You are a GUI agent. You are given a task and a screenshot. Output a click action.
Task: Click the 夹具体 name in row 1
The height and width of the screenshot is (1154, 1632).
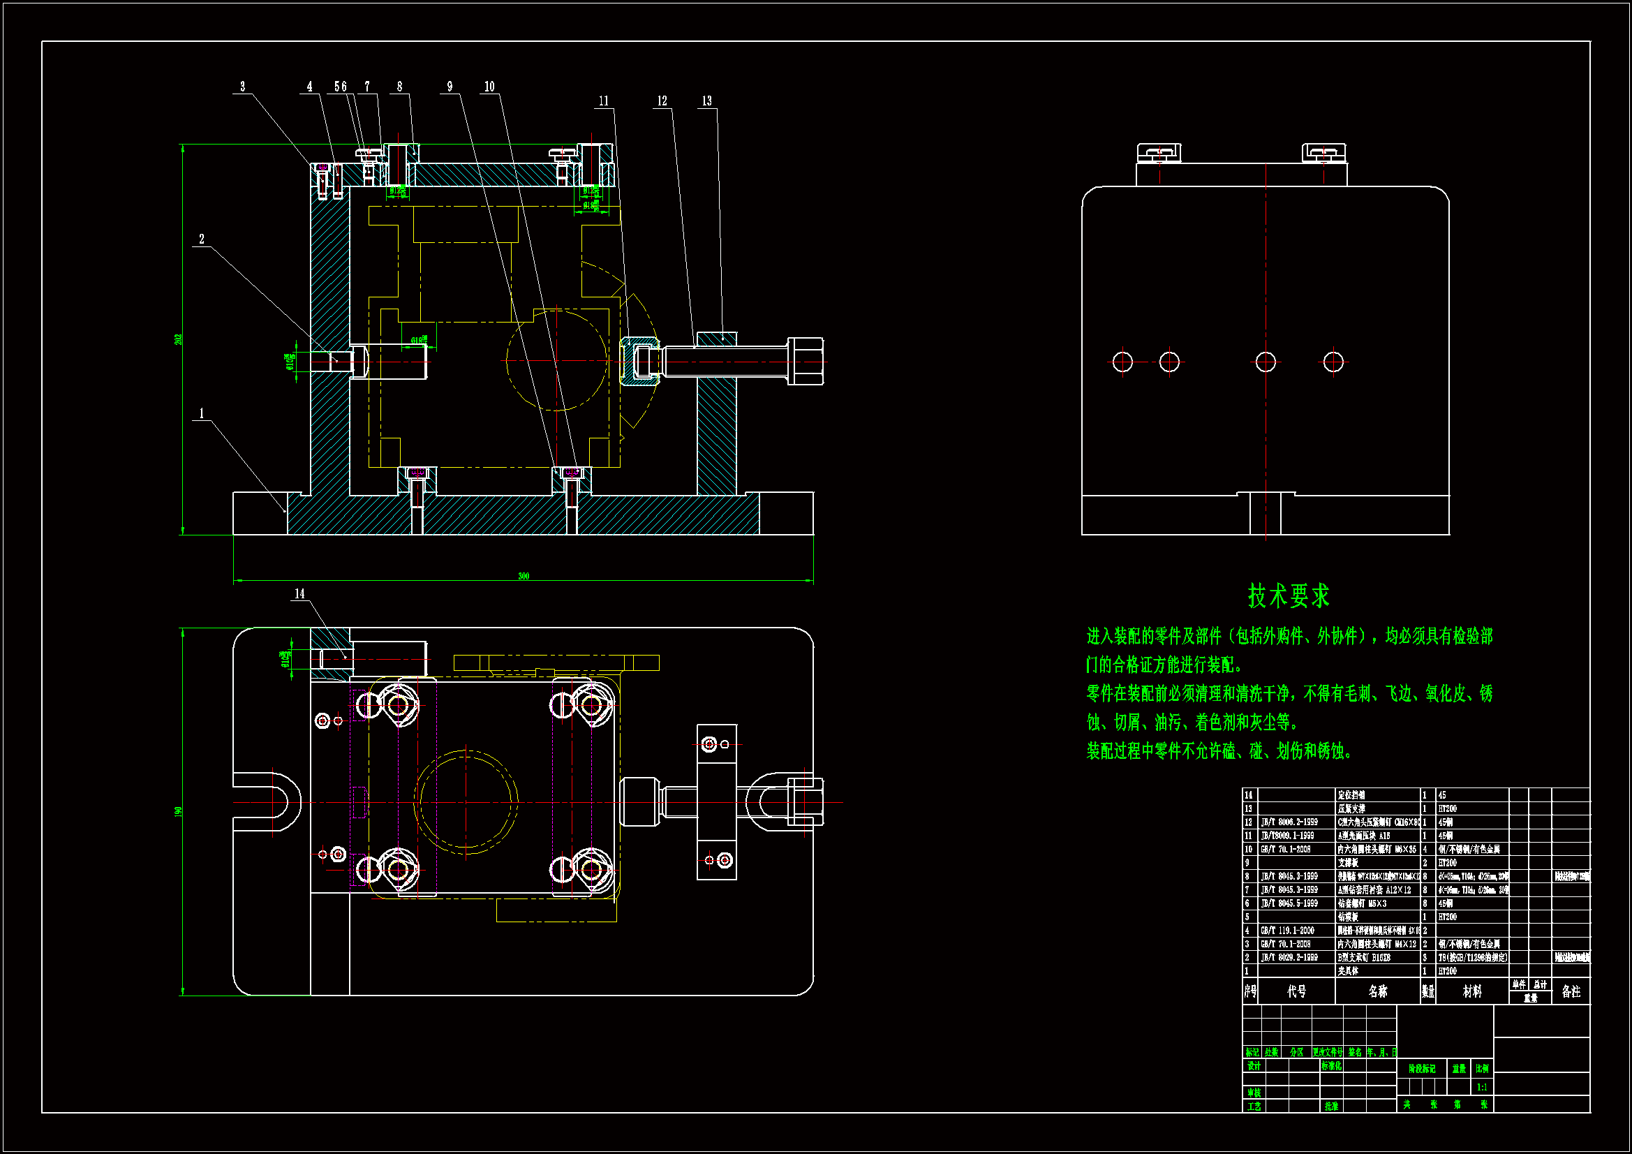(1348, 970)
